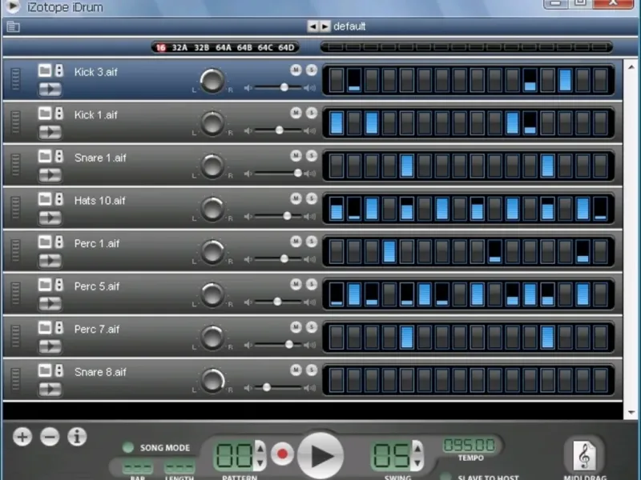Image resolution: width=641 pixels, height=480 pixels.
Task: Click the Perc 5.aif volume slider handle
Action: click(277, 302)
